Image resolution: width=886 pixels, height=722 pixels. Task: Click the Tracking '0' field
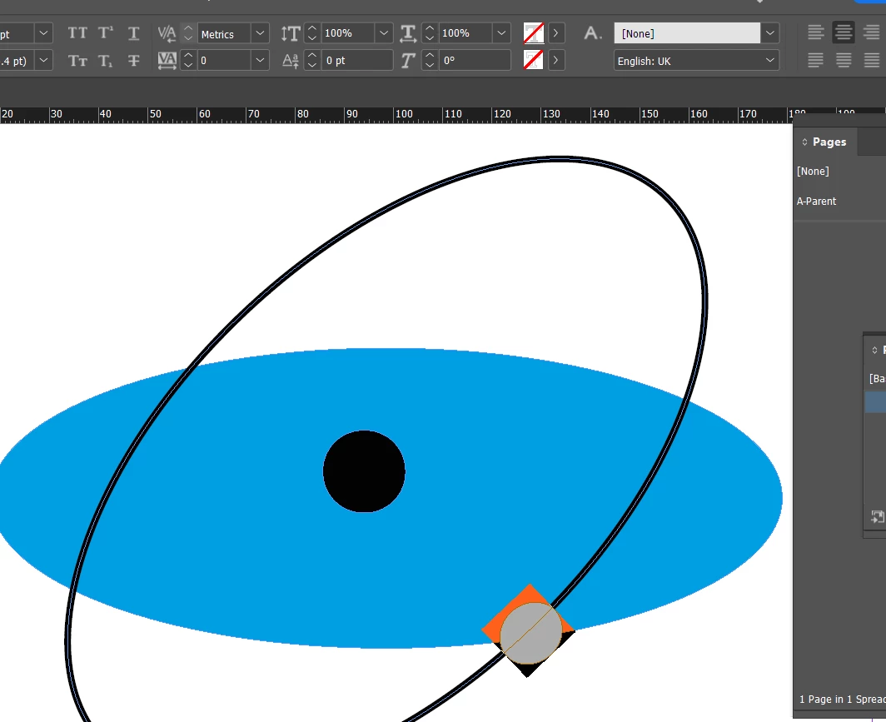click(x=224, y=61)
